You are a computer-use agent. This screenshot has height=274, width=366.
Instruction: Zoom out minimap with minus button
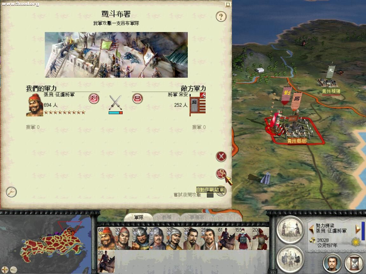[x=14, y=270]
